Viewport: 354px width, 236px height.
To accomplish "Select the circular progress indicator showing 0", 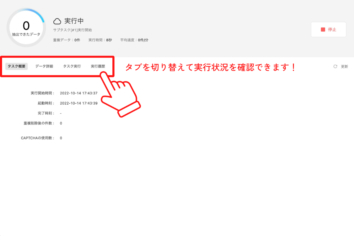I will [26, 27].
